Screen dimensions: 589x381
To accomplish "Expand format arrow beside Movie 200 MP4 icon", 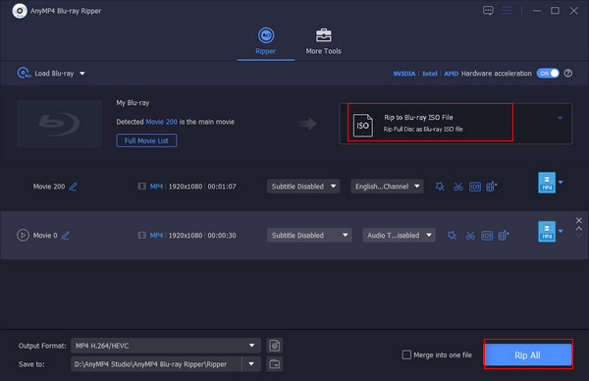I will tap(561, 183).
